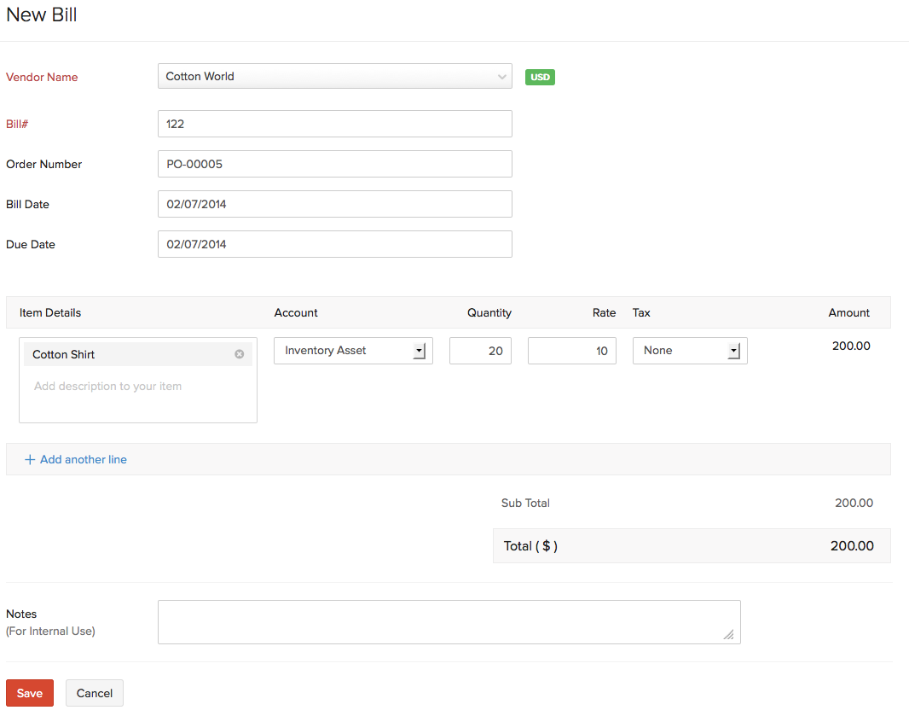Cancel the new bill
The height and width of the screenshot is (716, 909).
95,693
